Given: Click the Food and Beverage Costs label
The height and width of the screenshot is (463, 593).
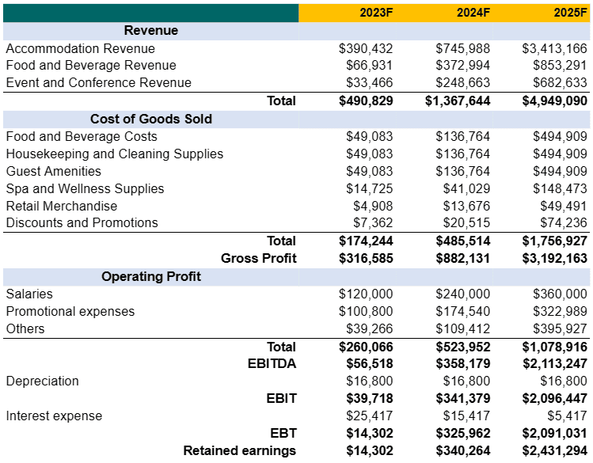Looking at the screenshot, I should (82, 136).
